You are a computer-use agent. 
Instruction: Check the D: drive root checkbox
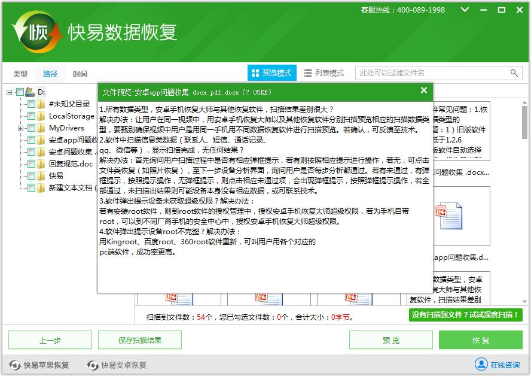coord(20,92)
